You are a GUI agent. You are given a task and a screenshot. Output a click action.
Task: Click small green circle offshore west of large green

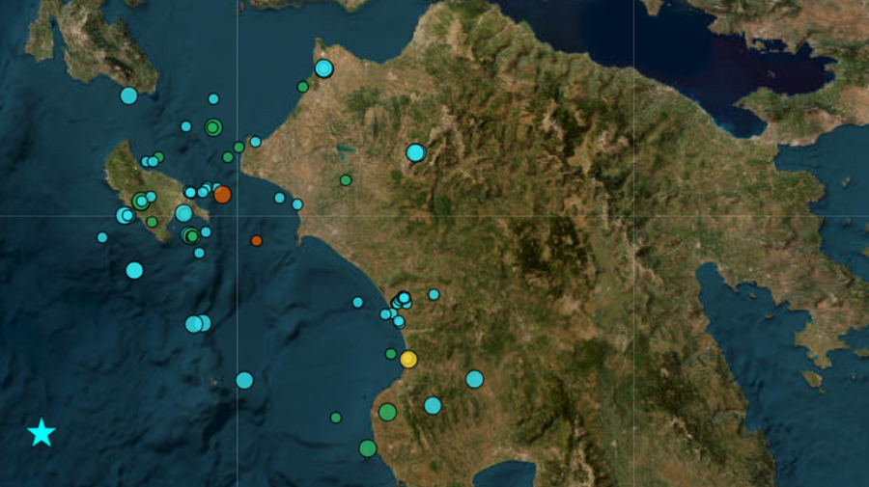(x=336, y=418)
